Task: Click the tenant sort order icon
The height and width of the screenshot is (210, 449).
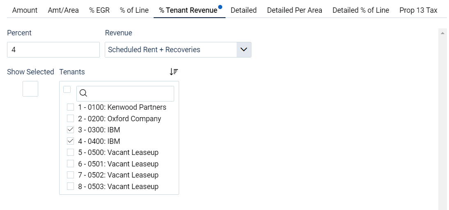Action: click(173, 72)
